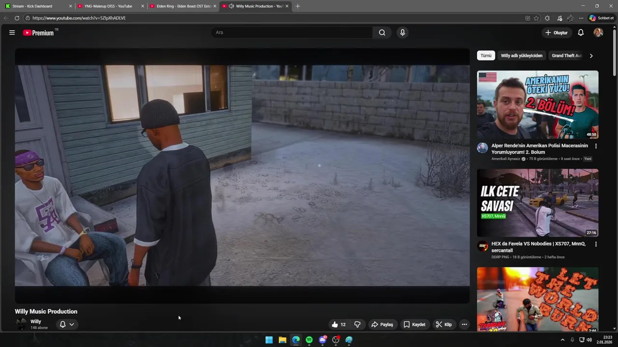Image resolution: width=618 pixels, height=347 pixels.
Task: Open Spotify from the taskbar
Action: (x=309, y=340)
